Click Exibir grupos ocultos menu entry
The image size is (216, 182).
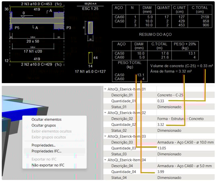point(48,137)
